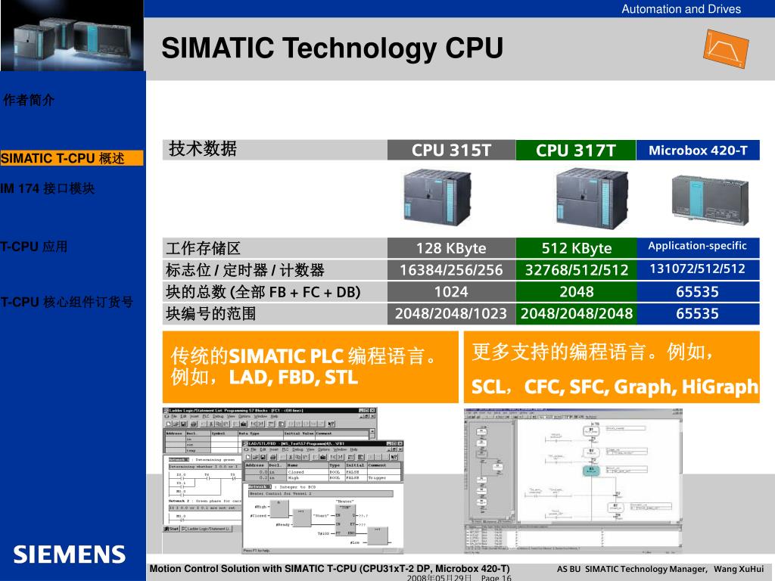Click the 技术数据 table heading

pyautogui.click(x=203, y=149)
